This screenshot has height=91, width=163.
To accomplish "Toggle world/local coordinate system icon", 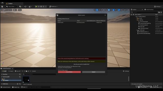I will 104,10.
